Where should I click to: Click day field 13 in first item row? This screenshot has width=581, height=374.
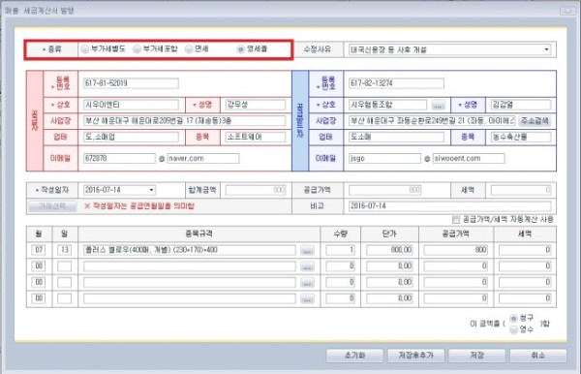click(65, 250)
